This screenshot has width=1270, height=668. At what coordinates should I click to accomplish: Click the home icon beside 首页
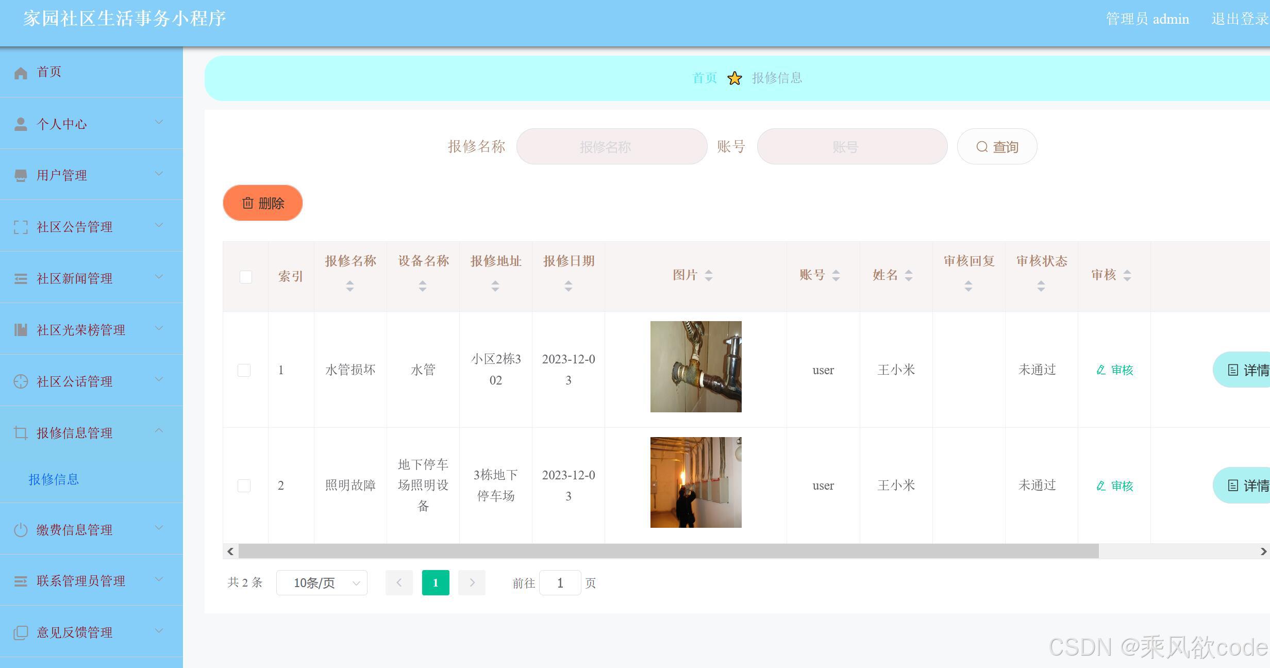point(21,72)
